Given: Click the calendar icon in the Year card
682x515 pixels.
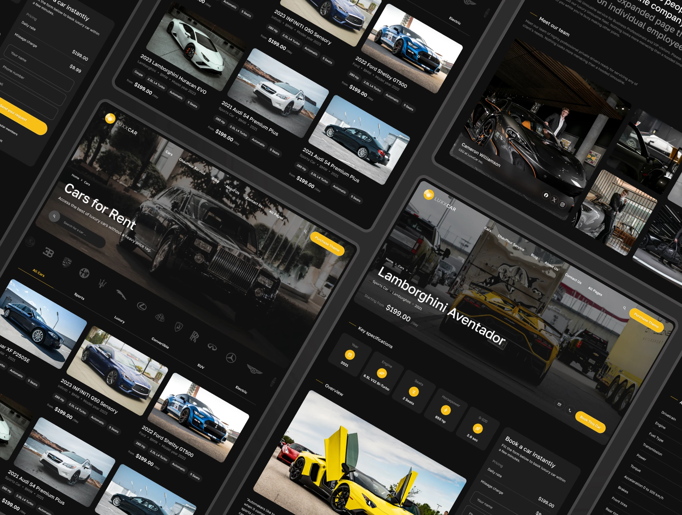Looking at the screenshot, I should 350,355.
